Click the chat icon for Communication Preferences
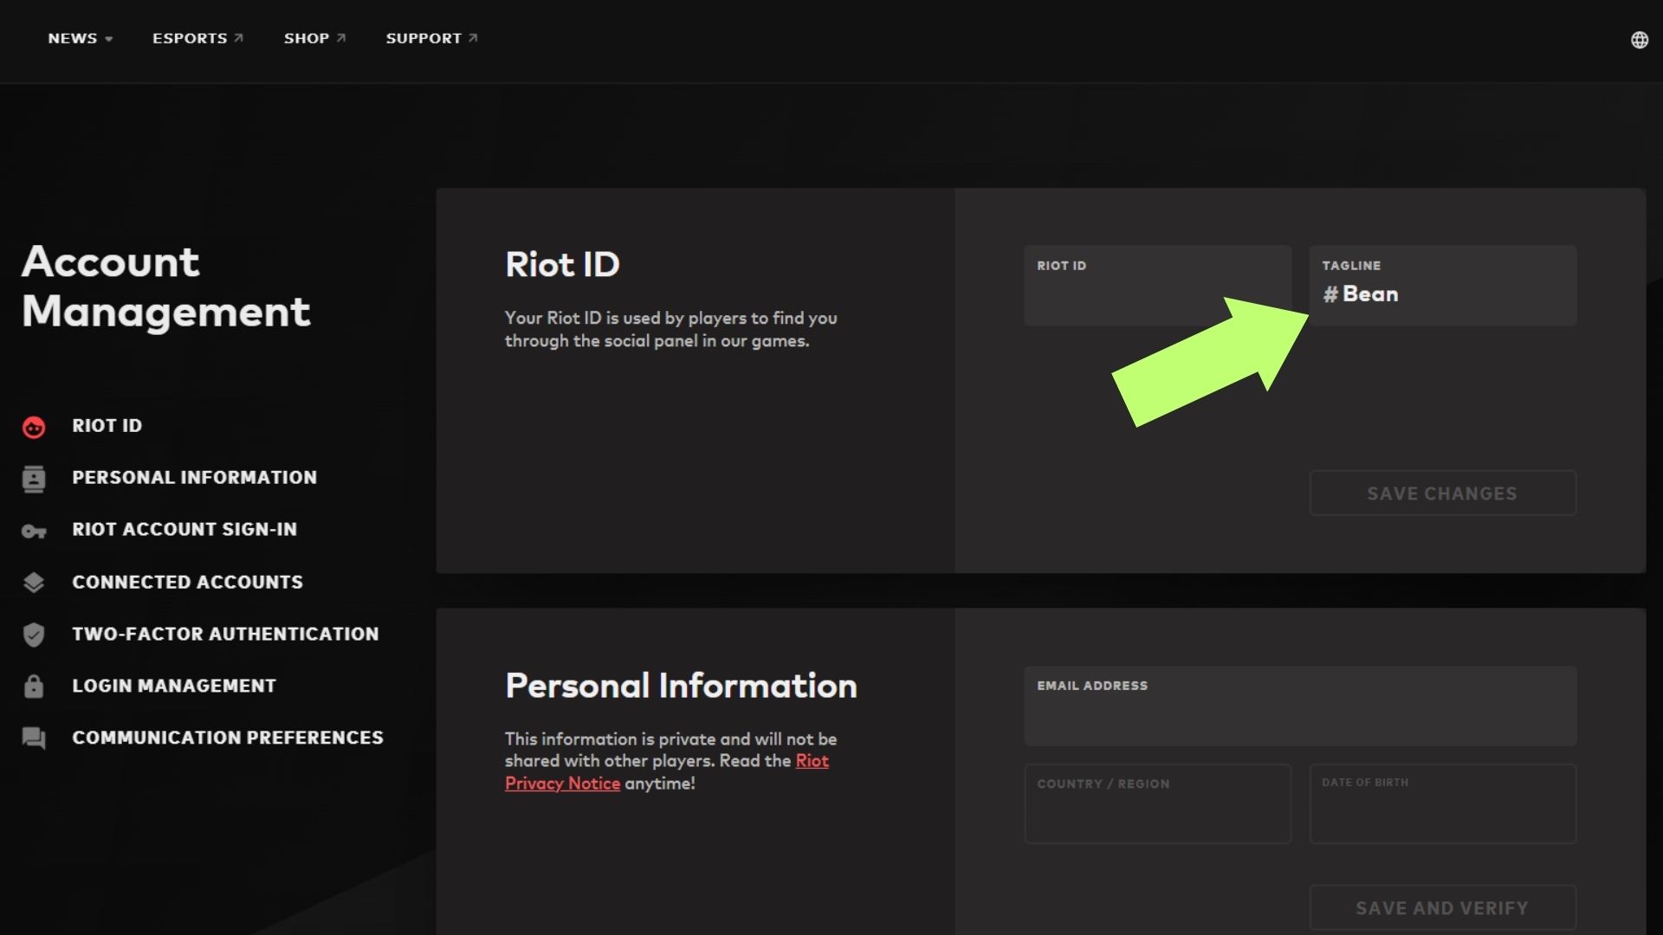 tap(34, 738)
